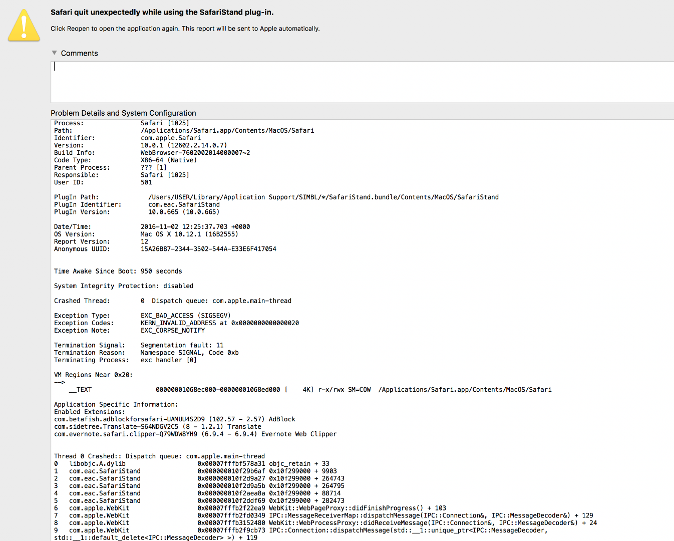Click the __TEXT memory region line
The width and height of the screenshot is (674, 541).
[x=310, y=390]
